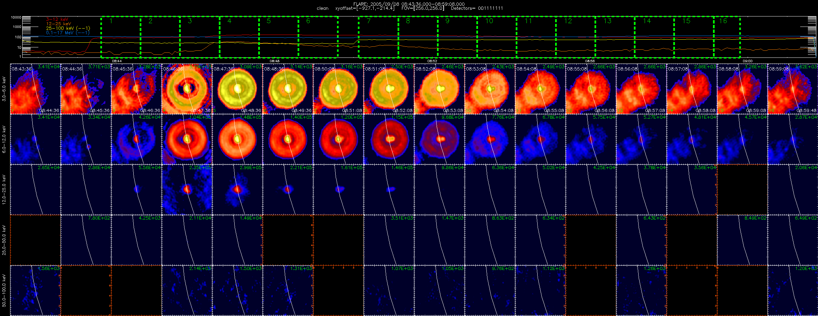Open the 3.0-6.0 keV image starting 08:59:08
This screenshot has height=316, width=818.
793,89
